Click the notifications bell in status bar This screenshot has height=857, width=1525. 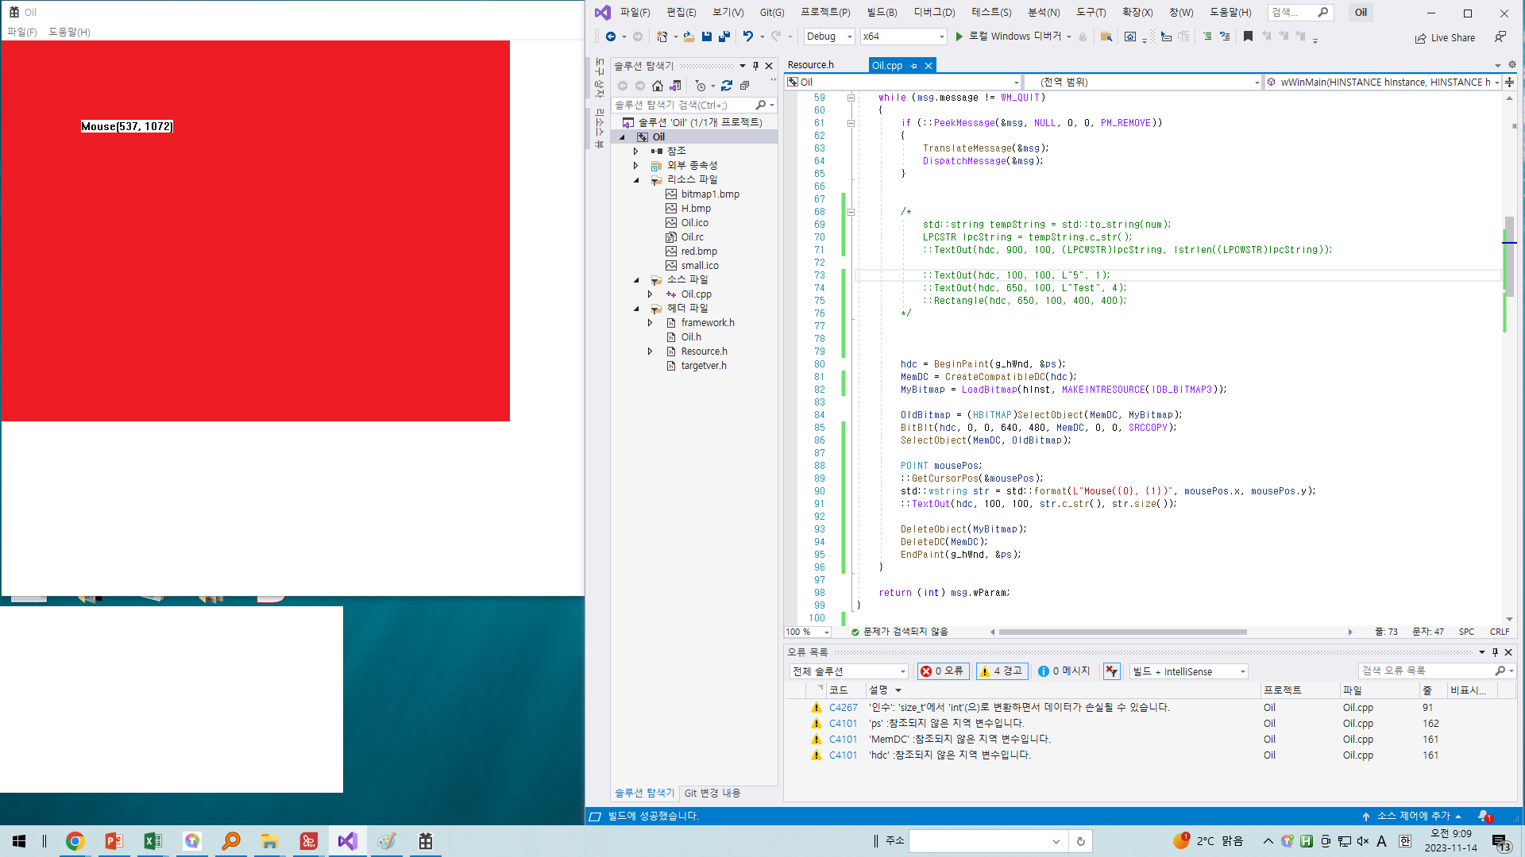[1484, 816]
